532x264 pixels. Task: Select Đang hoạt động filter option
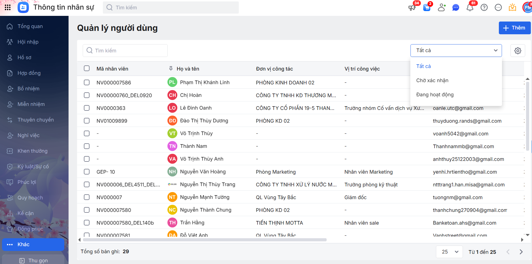pyautogui.click(x=435, y=95)
